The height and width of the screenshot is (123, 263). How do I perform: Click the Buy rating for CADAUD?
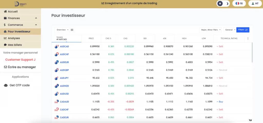click(x=220, y=102)
